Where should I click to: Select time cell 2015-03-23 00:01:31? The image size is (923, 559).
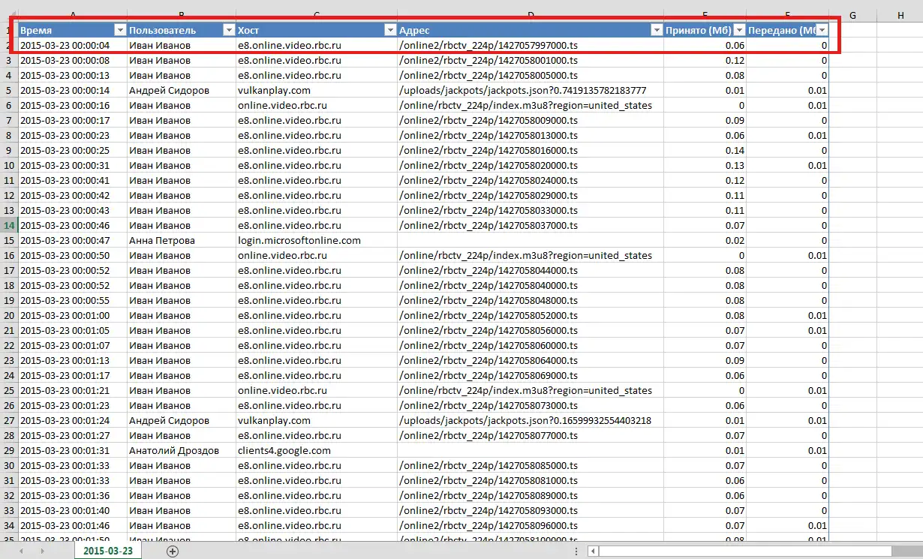pyautogui.click(x=72, y=450)
